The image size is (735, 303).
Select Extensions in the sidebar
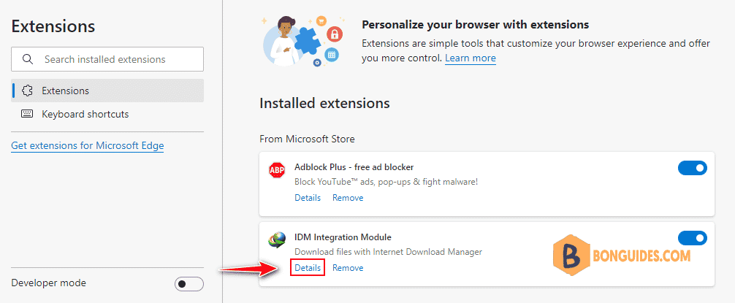point(107,91)
